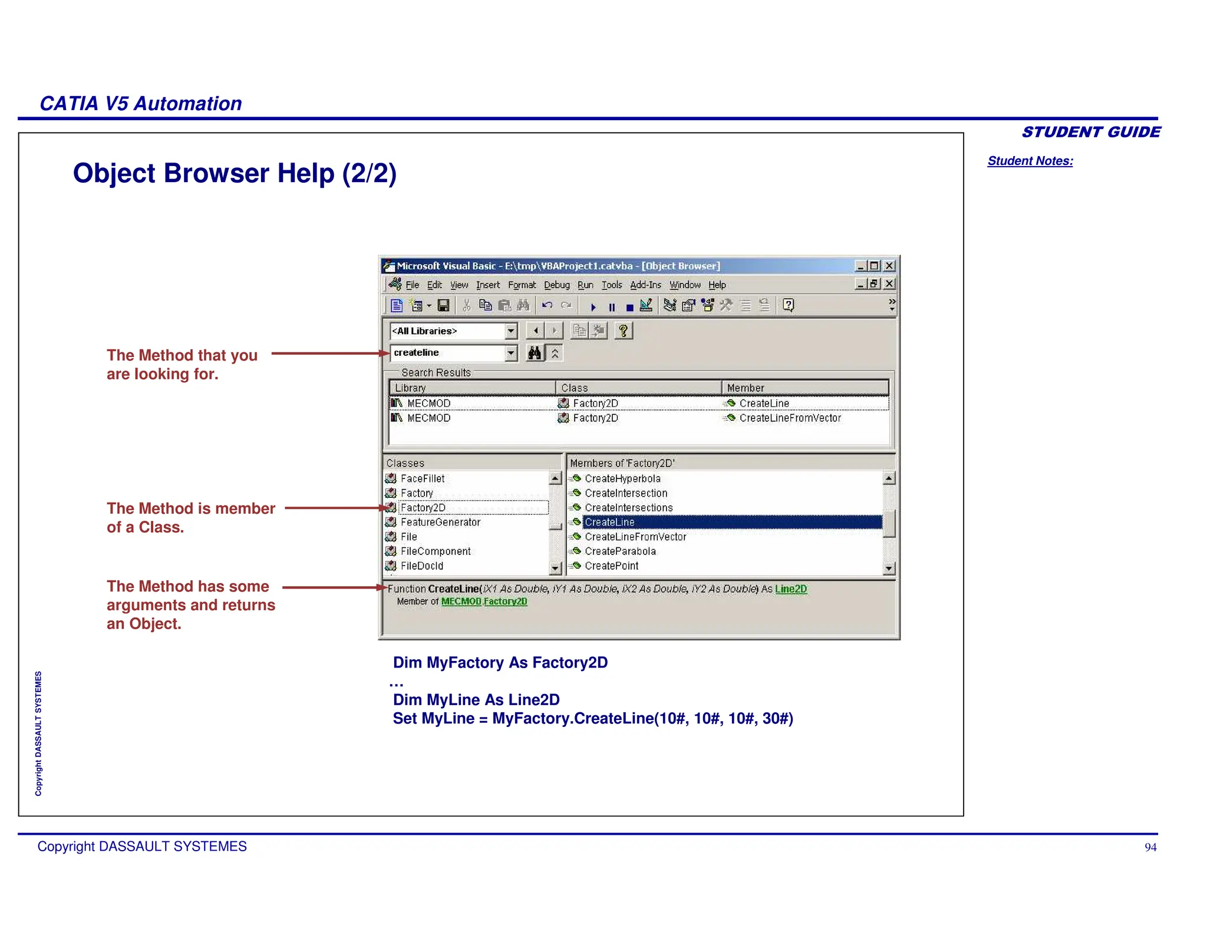
Task: Open the Help menu
Action: point(717,285)
